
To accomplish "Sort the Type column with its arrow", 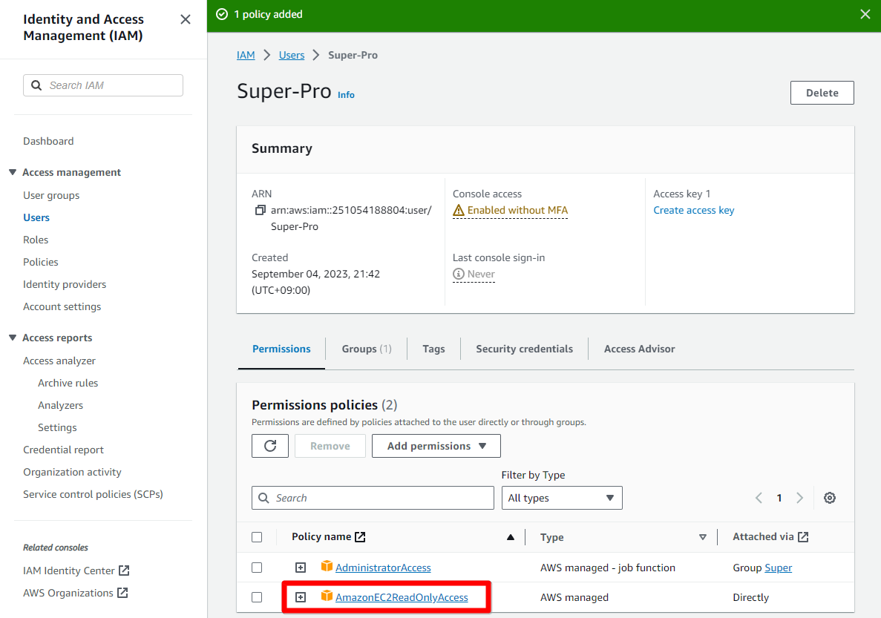I will click(x=702, y=537).
